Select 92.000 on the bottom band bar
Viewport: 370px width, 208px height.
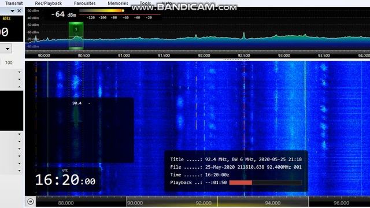coord(203,203)
